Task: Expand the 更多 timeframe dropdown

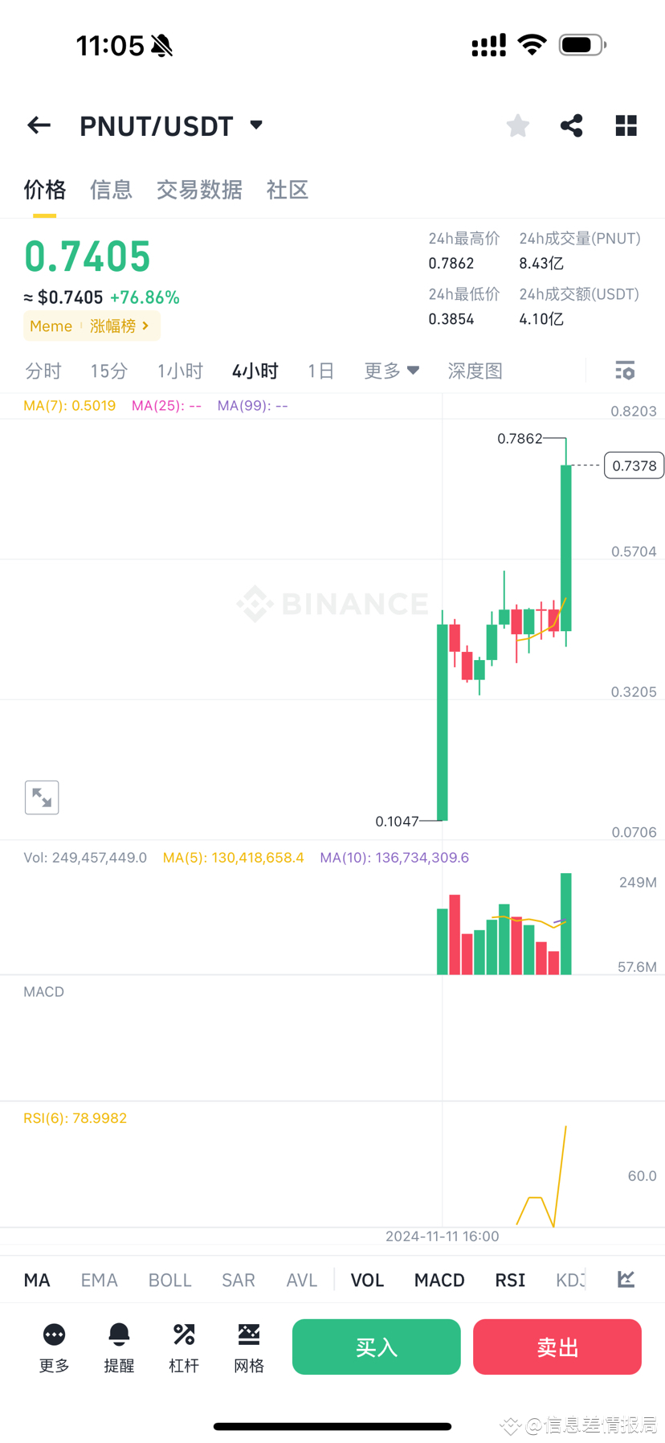Action: (x=391, y=371)
